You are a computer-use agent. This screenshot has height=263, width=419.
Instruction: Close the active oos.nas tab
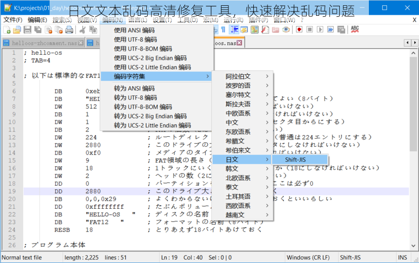click(x=240, y=43)
